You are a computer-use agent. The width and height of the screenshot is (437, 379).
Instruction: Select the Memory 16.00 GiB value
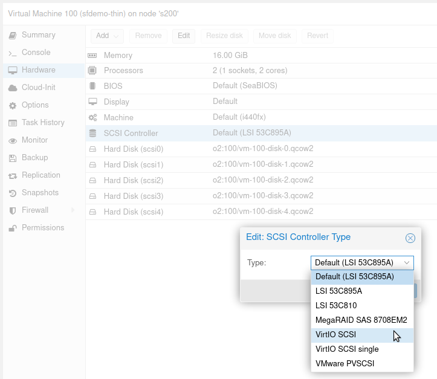point(230,56)
